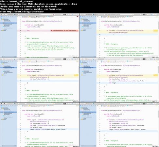Click the 'From https://sanet.st/blogs/Developer' line
Image resolution: width=159 pixels, height=147 pixels.
click(22, 12)
